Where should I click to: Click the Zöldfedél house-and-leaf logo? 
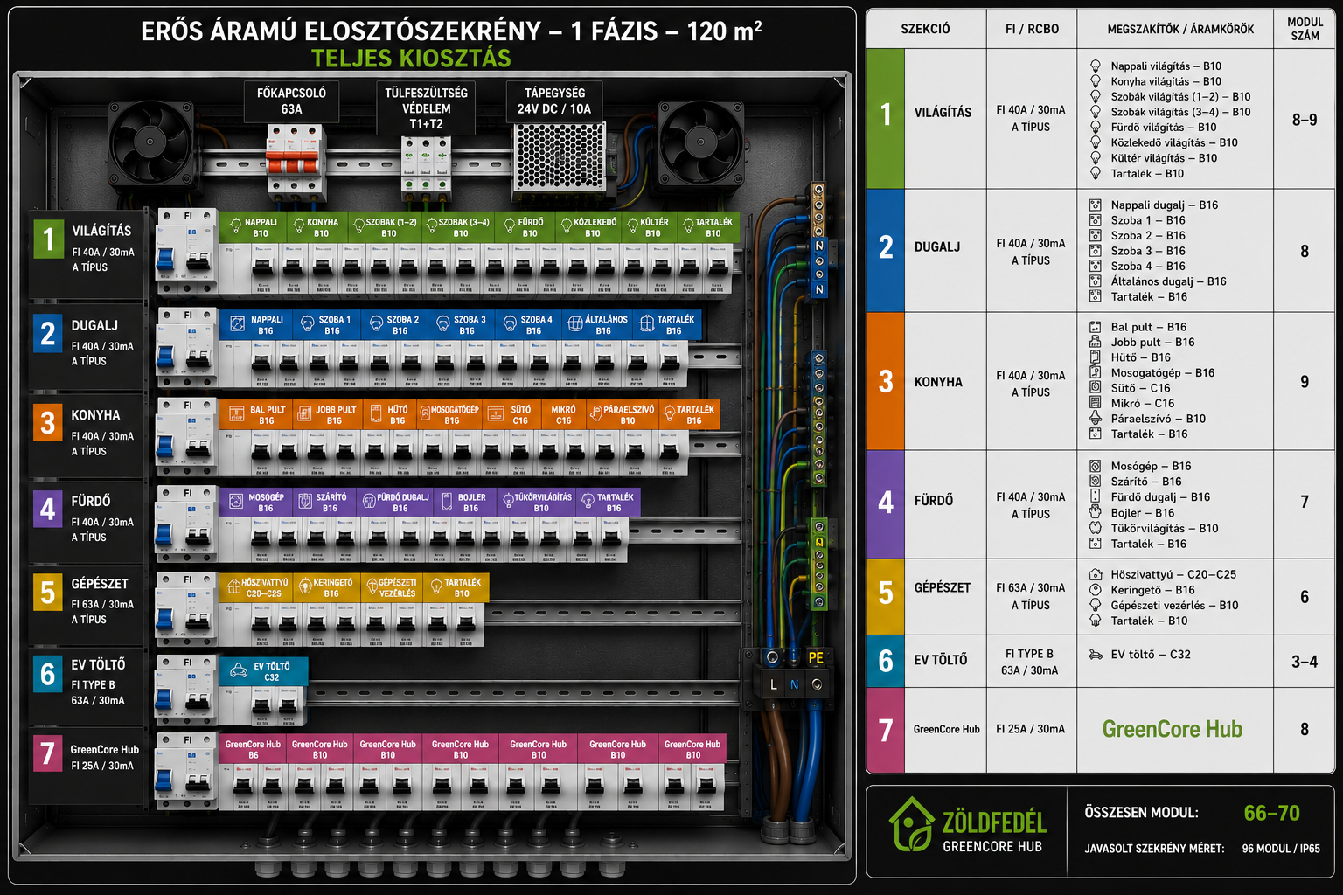(x=911, y=824)
